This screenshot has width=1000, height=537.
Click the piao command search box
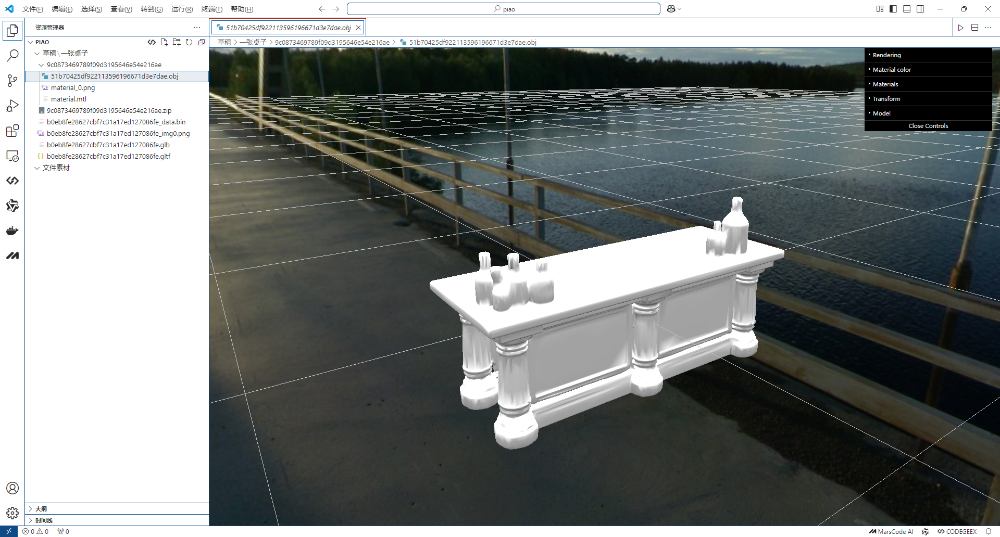pyautogui.click(x=503, y=9)
